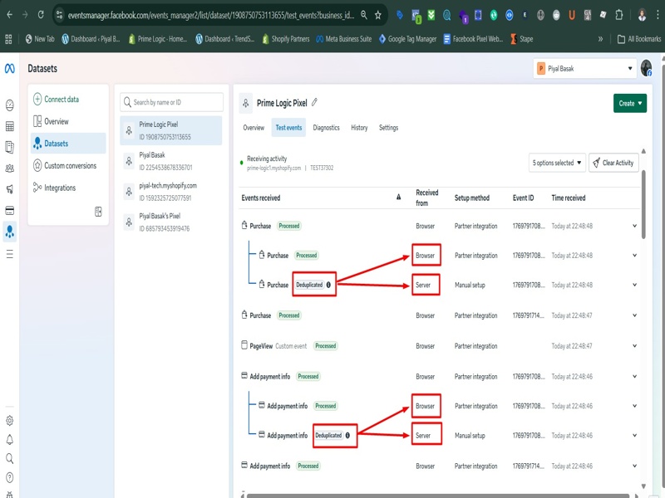Screen dimensions: 665x498
Task: Click the info icon beside Deduplicated Add payment info
Action: pos(347,435)
